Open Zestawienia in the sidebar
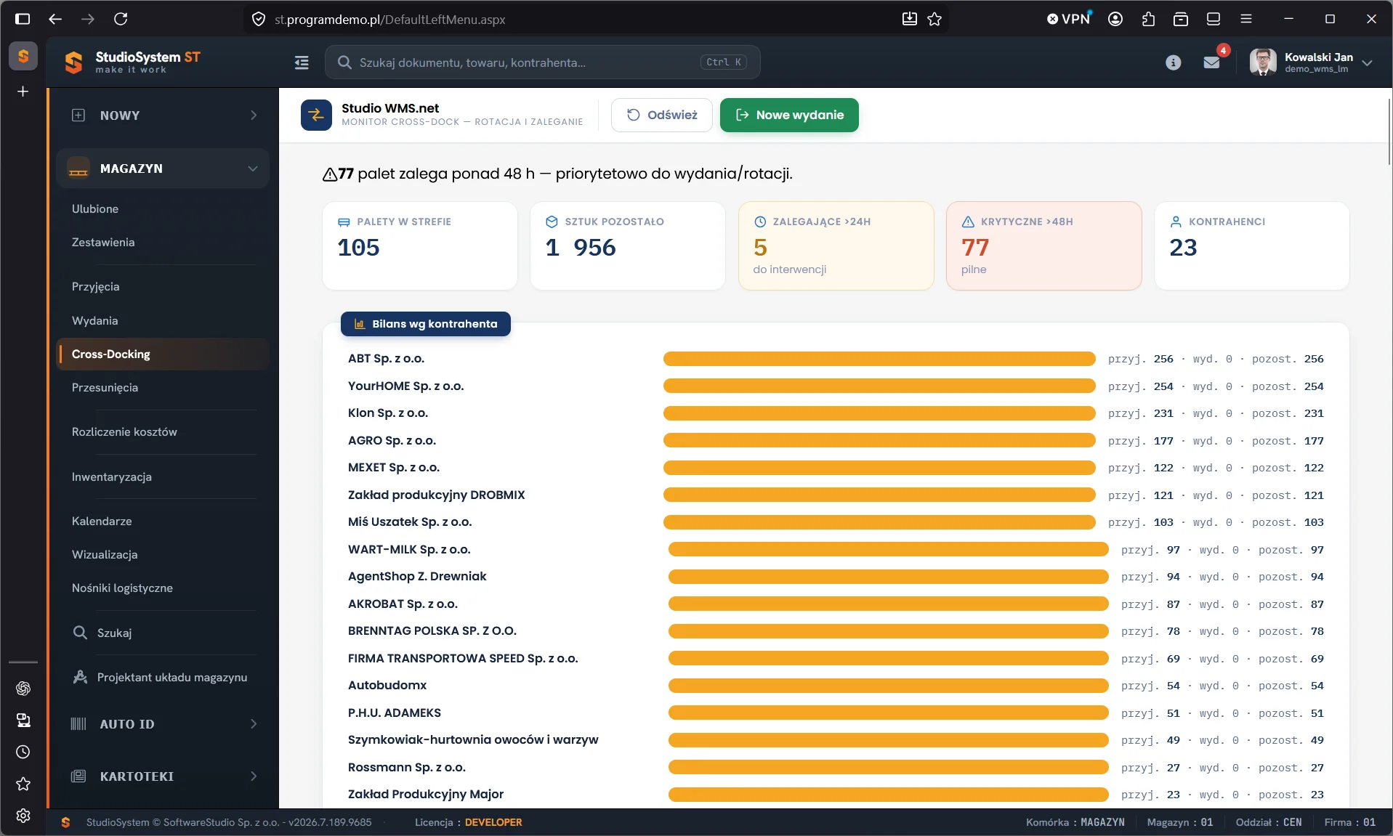Viewport: 1393px width, 836px height. tap(103, 243)
